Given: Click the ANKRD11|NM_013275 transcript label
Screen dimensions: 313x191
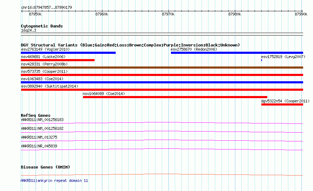Looking at the screenshot, I should 39,137.
